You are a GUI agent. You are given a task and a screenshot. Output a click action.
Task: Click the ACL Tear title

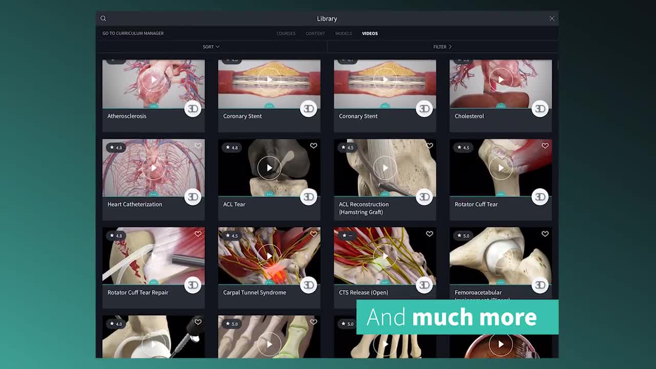(x=234, y=204)
